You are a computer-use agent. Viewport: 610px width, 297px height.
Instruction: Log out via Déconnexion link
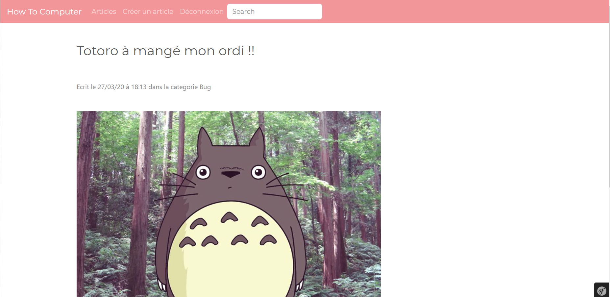click(x=202, y=12)
